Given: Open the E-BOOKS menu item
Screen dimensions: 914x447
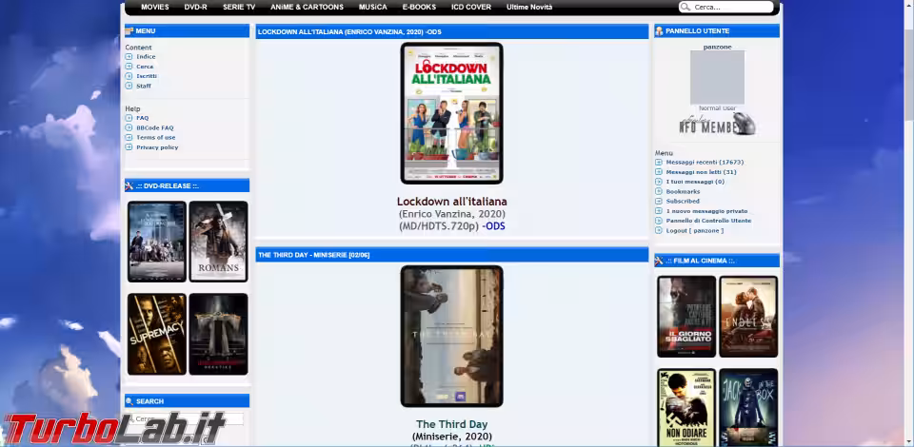Looking at the screenshot, I should pos(419,7).
